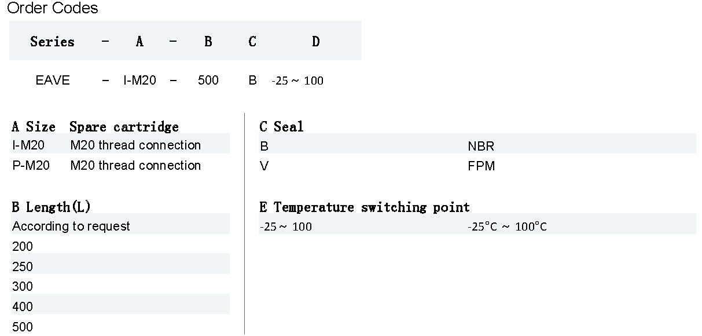
Task: Click the "V" seal code
Action: [264, 167]
